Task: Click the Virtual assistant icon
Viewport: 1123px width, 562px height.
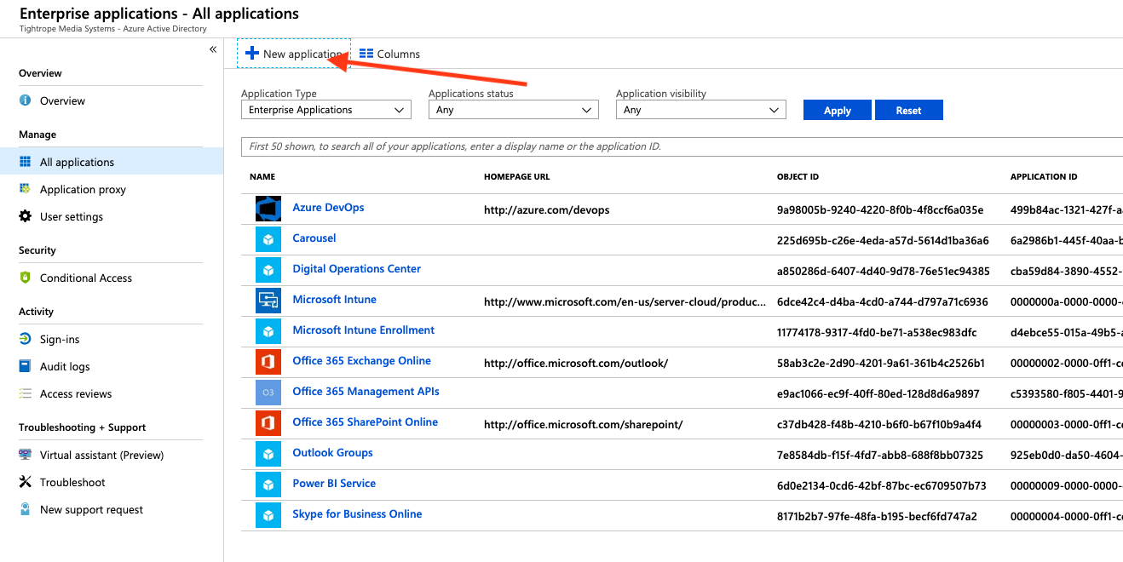Action: tap(25, 455)
